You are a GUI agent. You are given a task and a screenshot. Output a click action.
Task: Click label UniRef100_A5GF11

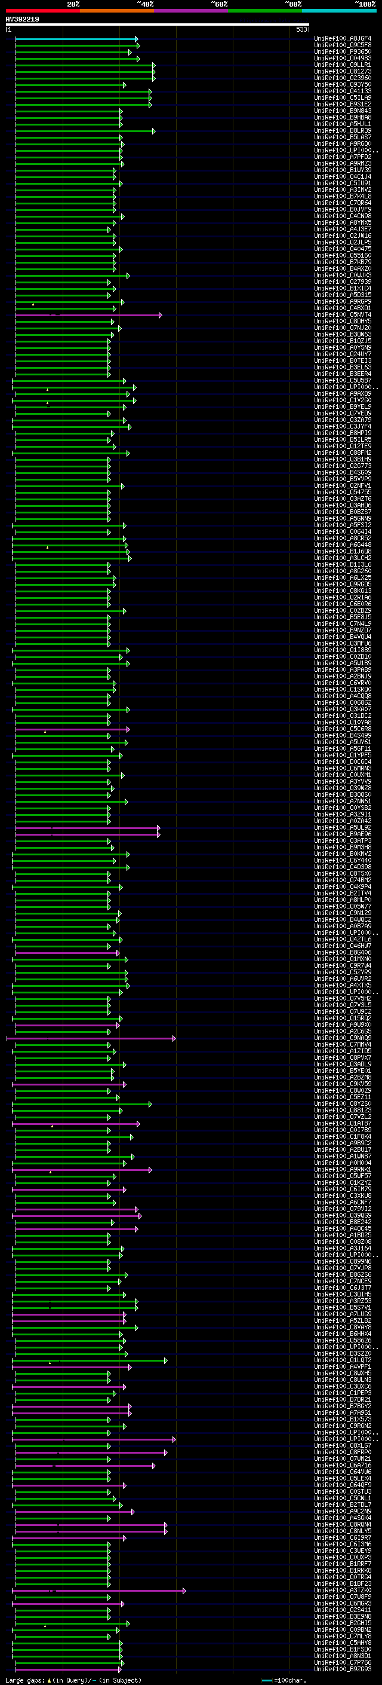pos(343,749)
